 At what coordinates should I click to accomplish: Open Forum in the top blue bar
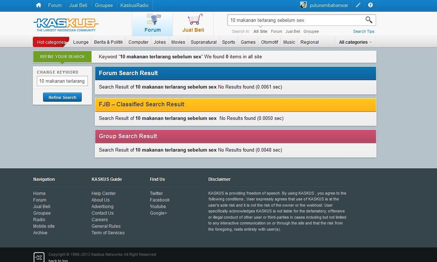pos(55,5)
